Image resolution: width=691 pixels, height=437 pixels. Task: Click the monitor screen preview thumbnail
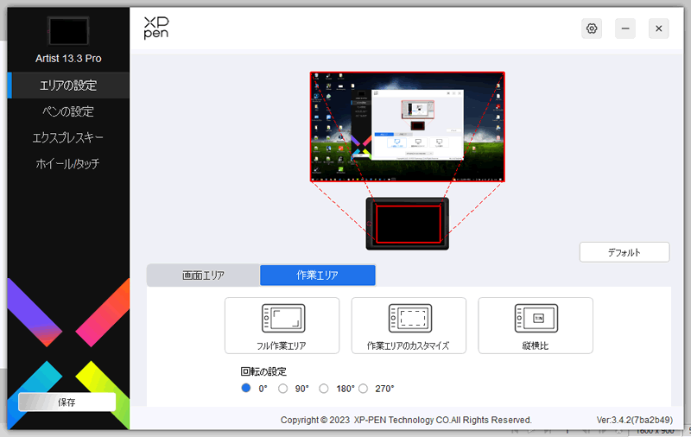tap(407, 127)
